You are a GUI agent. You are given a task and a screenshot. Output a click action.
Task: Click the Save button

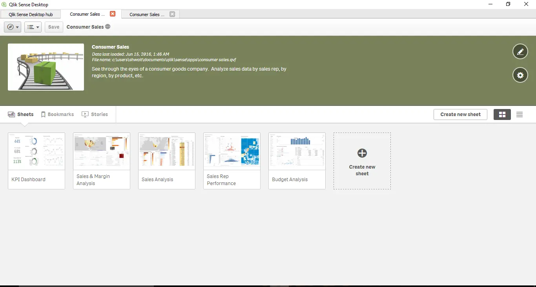click(x=54, y=27)
